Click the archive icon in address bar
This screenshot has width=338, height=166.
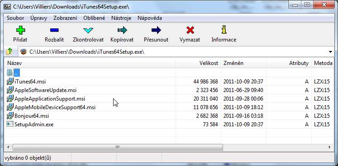pos(23,51)
